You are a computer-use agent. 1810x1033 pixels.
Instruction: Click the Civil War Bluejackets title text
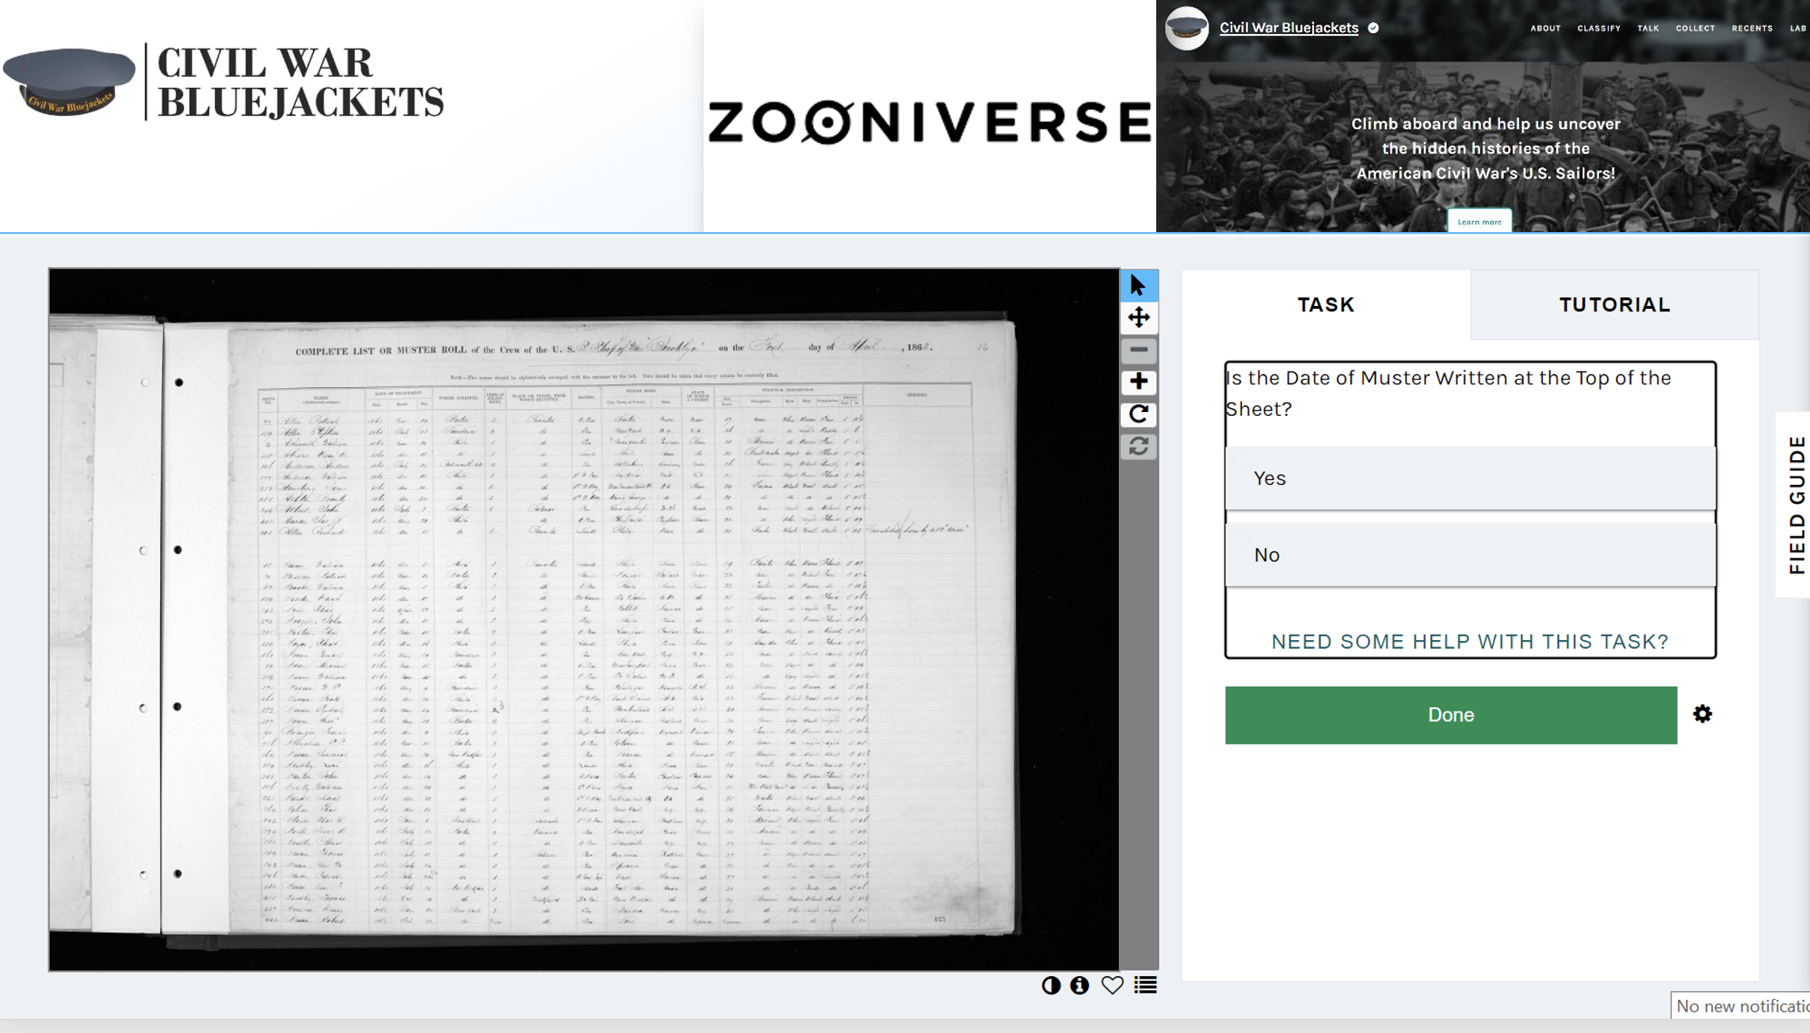click(x=300, y=82)
